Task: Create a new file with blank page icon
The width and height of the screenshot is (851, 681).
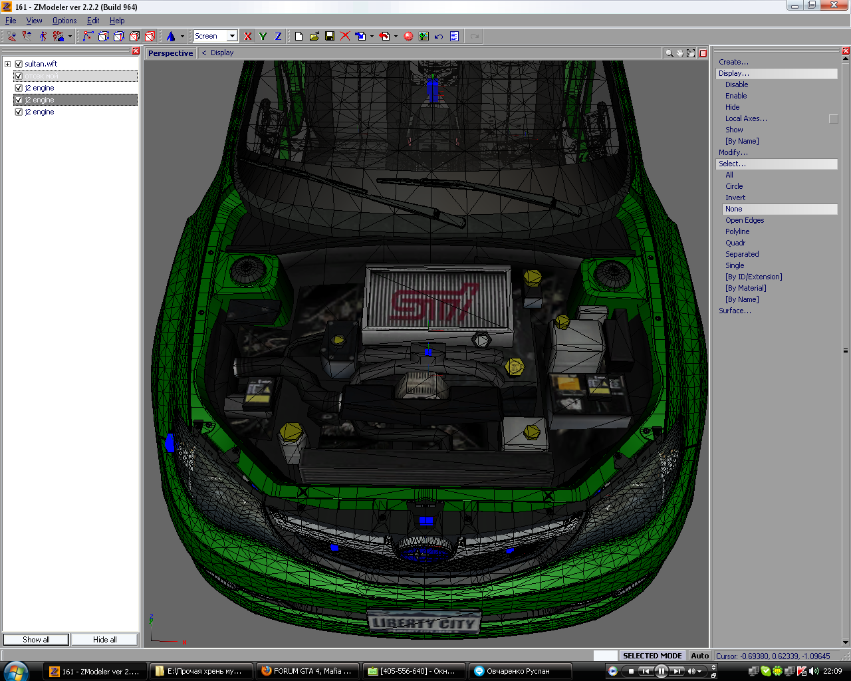Action: (299, 37)
